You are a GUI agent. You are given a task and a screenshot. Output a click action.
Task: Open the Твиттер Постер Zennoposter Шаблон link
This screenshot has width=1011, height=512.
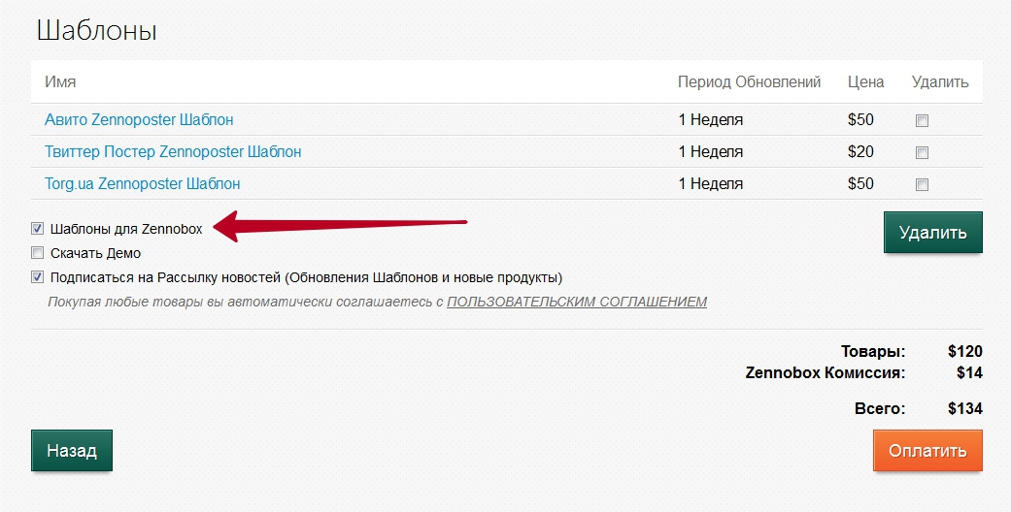173,152
